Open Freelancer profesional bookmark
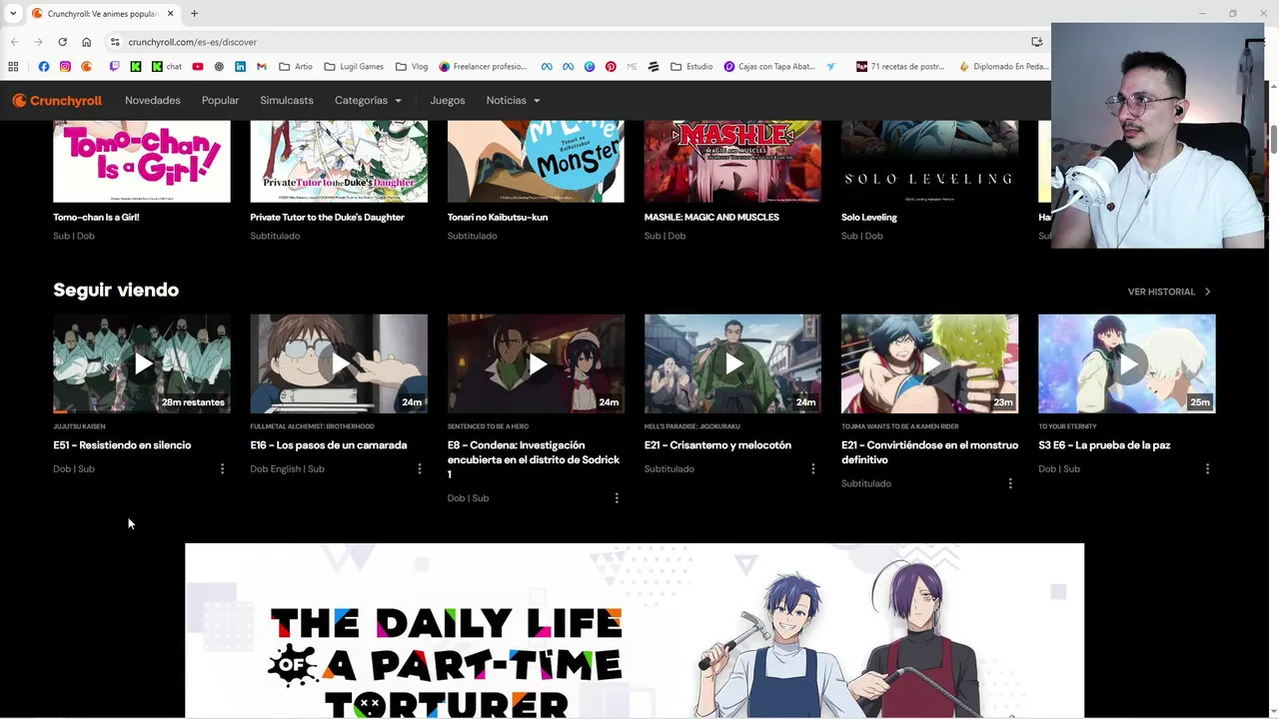The image size is (1279, 719). pos(483,67)
